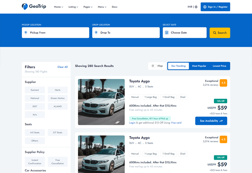
Task: Open the Listing dropdown menu
Action: click(73, 7)
